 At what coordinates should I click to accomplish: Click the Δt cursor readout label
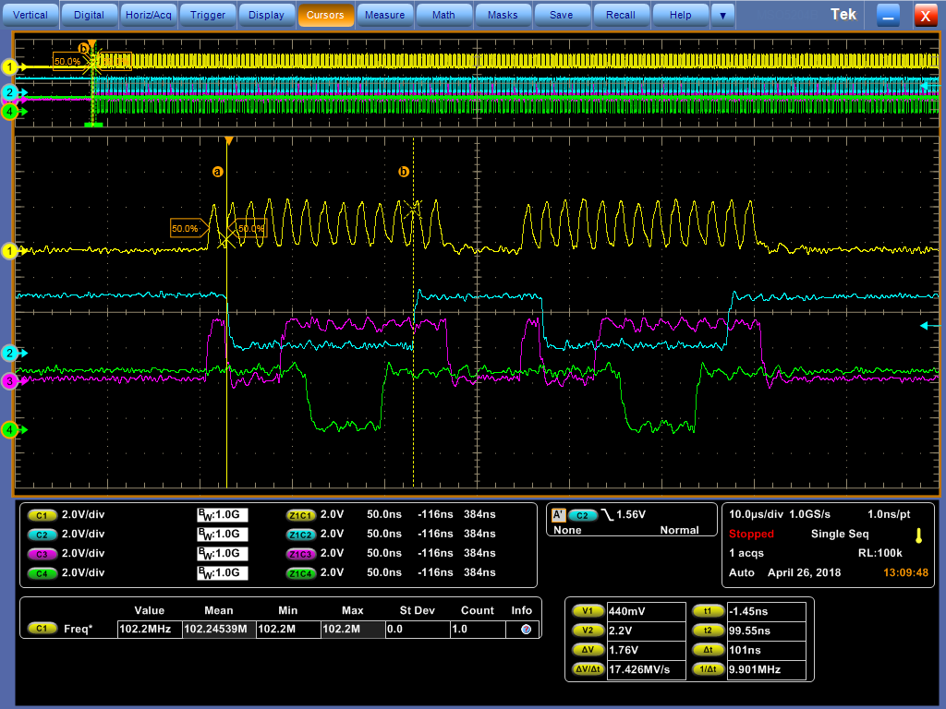(x=709, y=650)
